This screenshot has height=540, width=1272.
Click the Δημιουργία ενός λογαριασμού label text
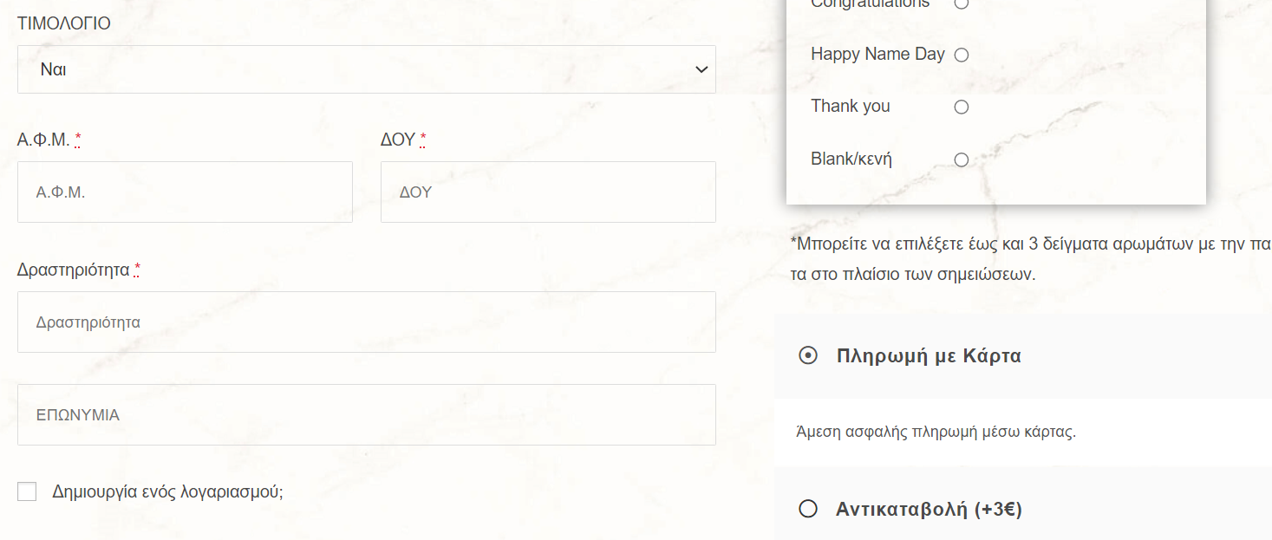tap(167, 491)
